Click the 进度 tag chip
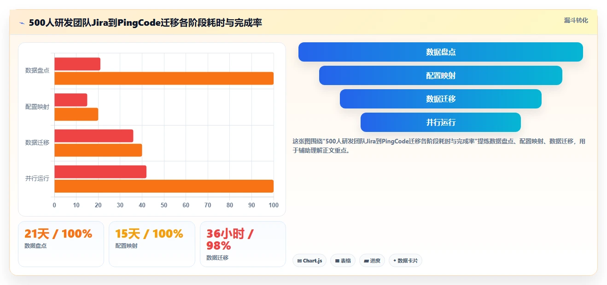The width and height of the screenshot is (607, 285). [x=372, y=261]
